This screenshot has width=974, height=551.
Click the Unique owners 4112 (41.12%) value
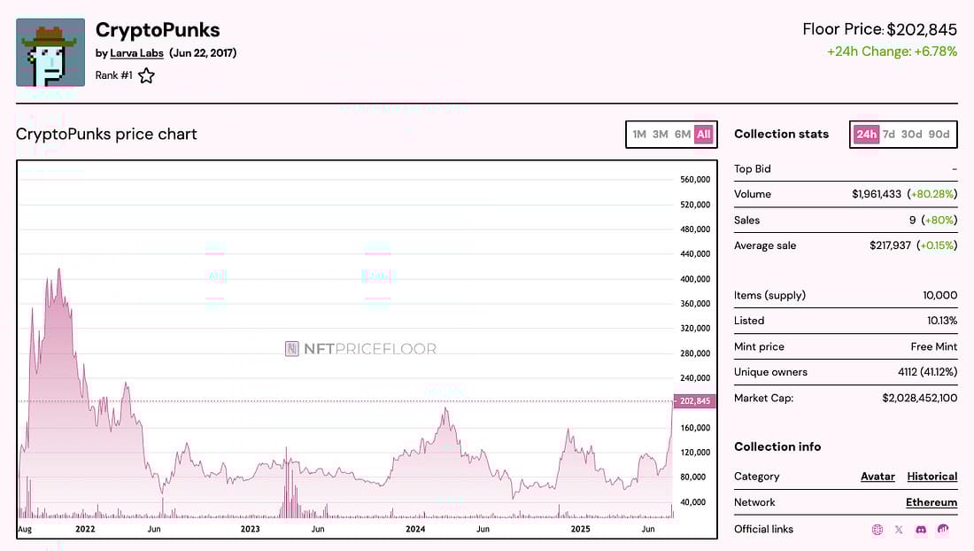927,373
